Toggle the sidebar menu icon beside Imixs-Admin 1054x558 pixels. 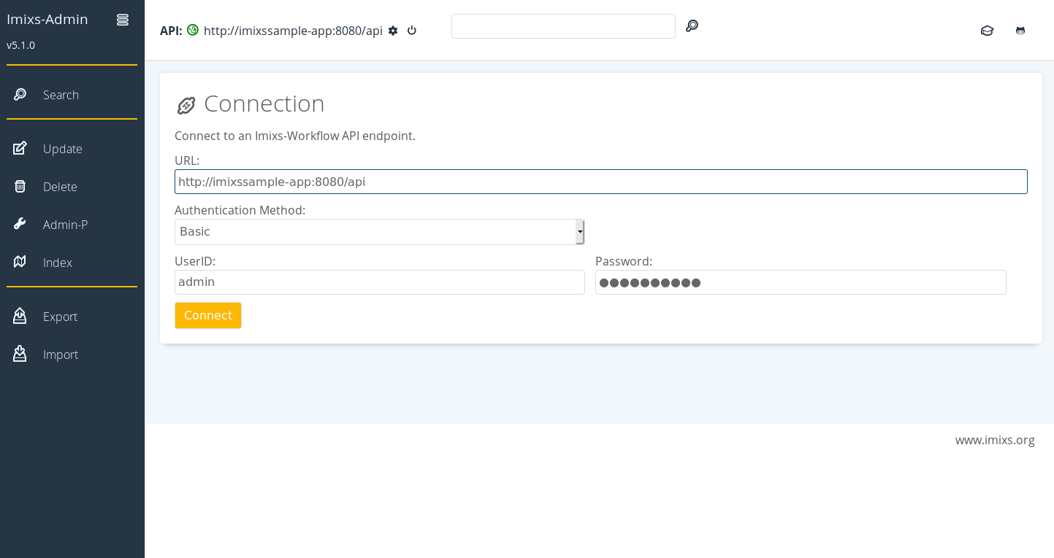tap(123, 20)
